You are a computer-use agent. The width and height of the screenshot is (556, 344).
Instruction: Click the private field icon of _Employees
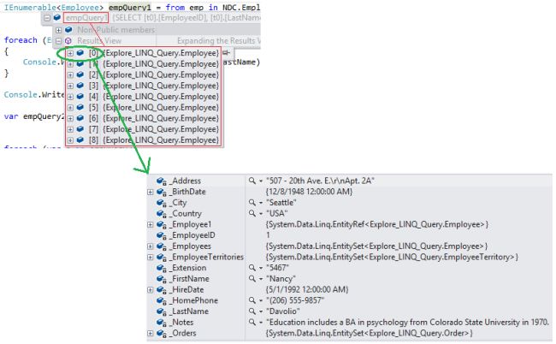162,246
